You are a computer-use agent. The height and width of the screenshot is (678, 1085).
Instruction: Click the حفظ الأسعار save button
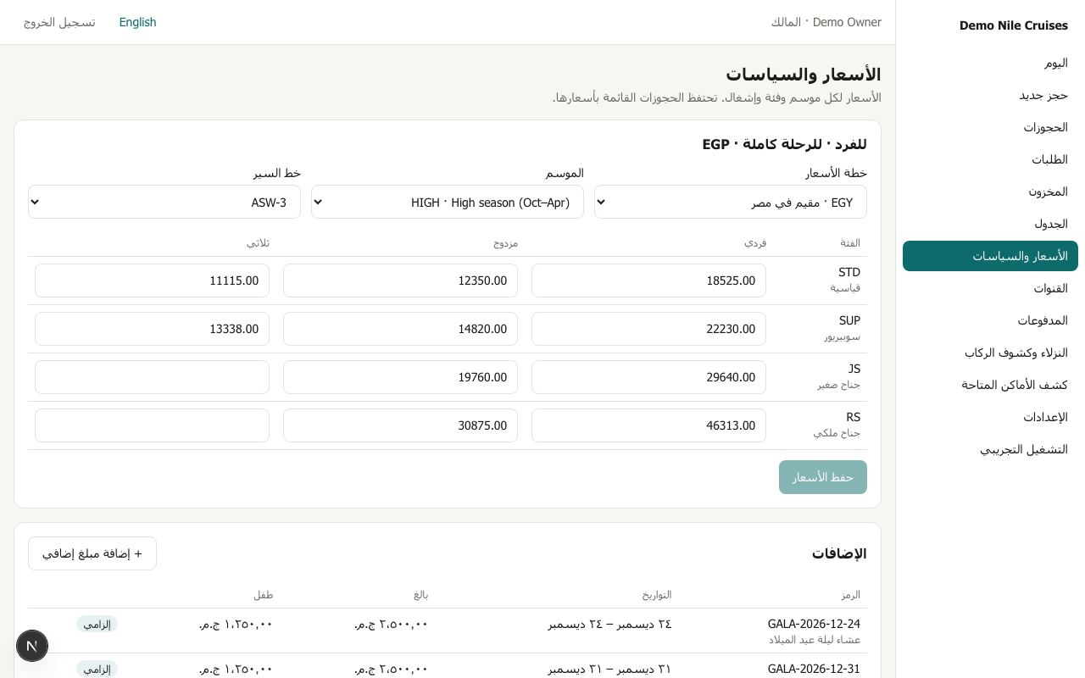click(823, 477)
